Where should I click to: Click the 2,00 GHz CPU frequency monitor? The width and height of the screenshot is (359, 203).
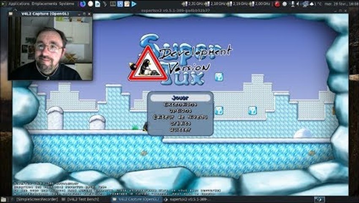pos(260,4)
